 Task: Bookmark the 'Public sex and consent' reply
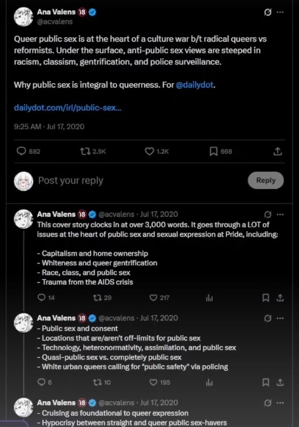(x=265, y=382)
